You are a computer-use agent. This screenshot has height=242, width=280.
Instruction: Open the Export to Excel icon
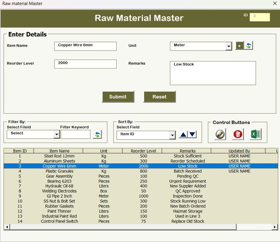coord(255,134)
